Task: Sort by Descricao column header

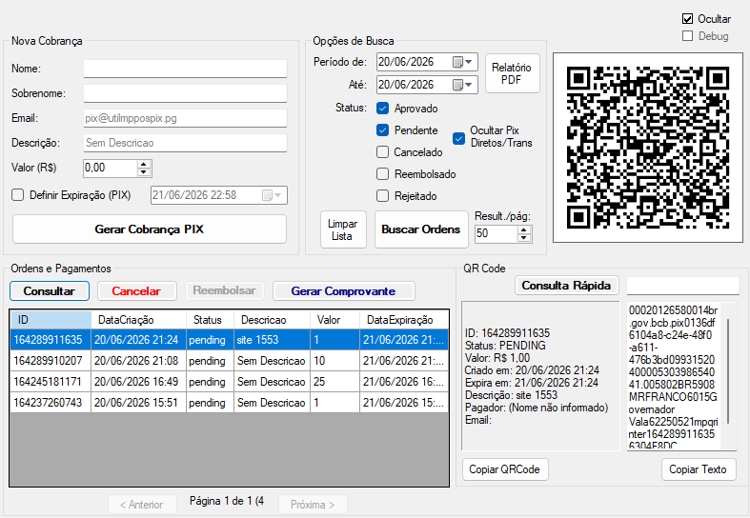Action: (x=273, y=320)
